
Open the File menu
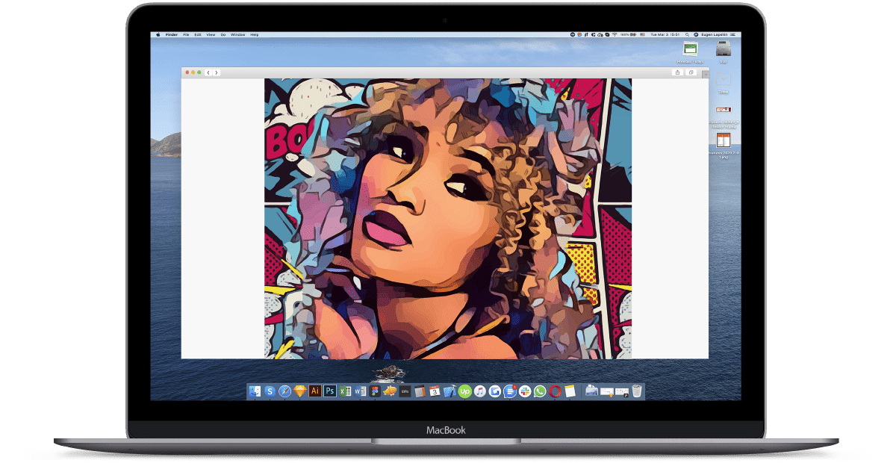[186, 35]
